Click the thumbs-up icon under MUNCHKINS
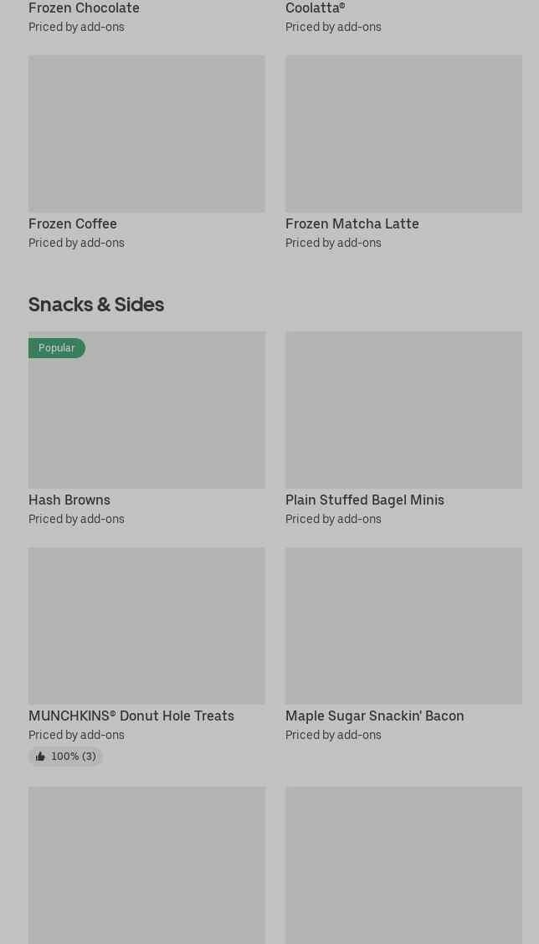Viewport: 539px width, 944px height. tap(40, 757)
